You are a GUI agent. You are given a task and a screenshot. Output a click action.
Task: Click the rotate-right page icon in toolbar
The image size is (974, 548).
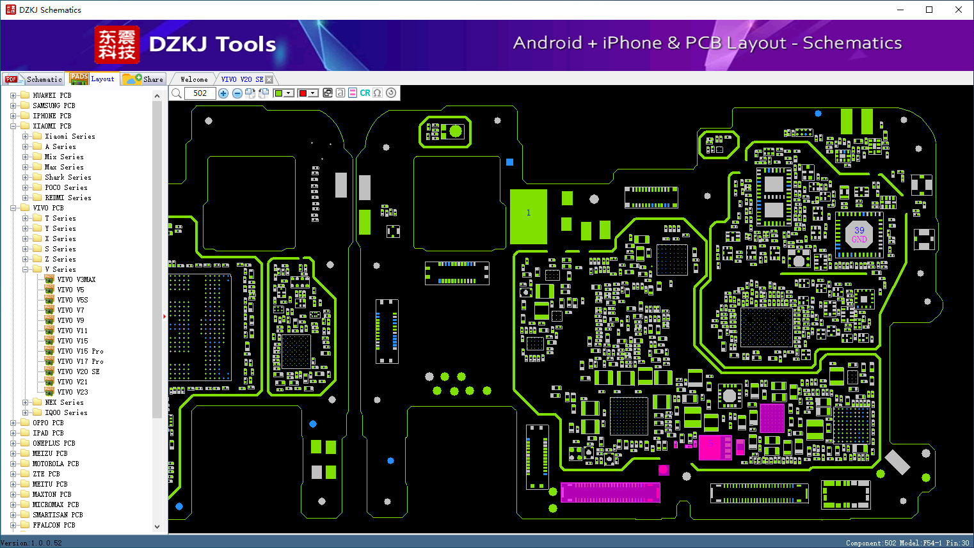(x=250, y=93)
